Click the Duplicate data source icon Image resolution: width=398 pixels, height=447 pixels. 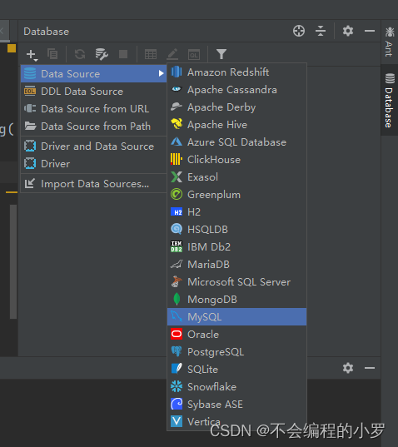click(x=52, y=54)
